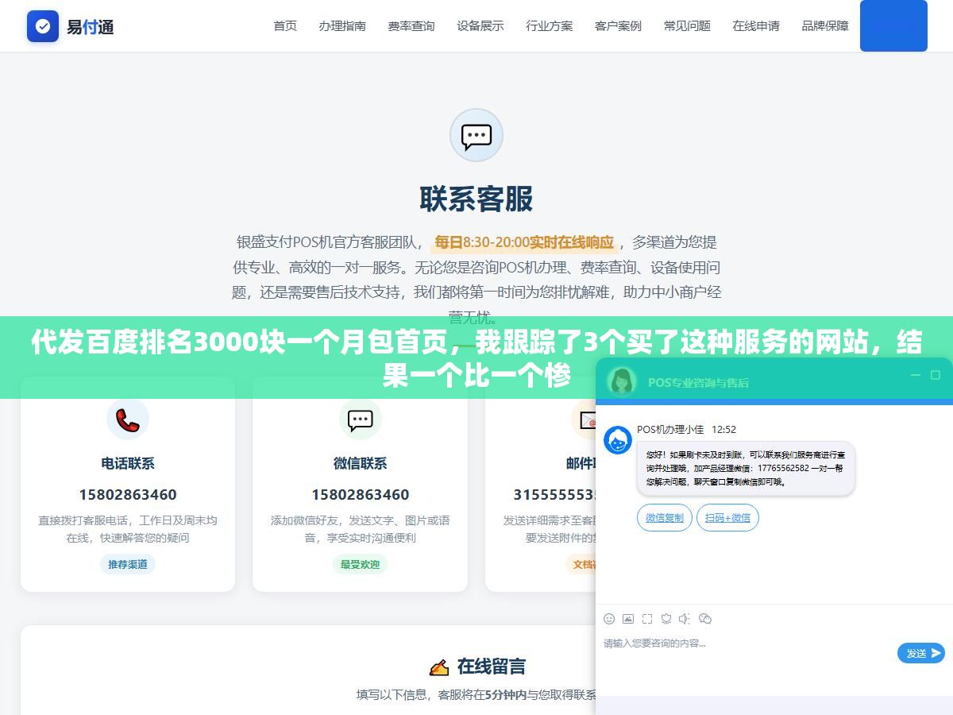This screenshot has width=953, height=715.
Task: Open the emoji picker in chat
Action: tap(609, 618)
